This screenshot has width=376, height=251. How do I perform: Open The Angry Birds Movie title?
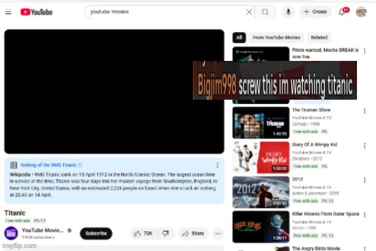pyautogui.click(x=316, y=249)
